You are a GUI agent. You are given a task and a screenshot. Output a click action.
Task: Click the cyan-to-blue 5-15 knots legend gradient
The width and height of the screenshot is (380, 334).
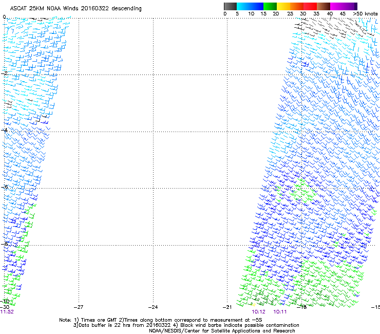coord(250,6)
